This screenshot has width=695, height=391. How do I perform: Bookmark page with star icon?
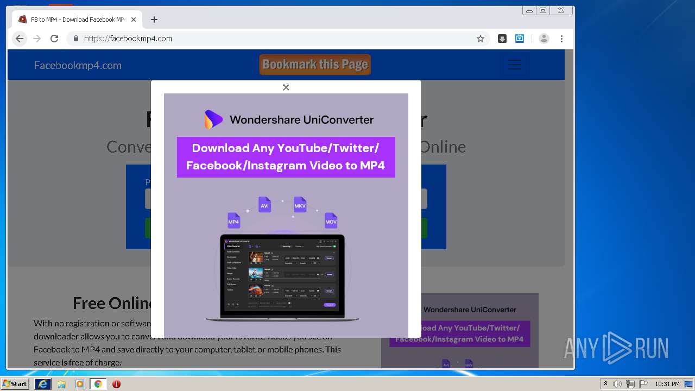pyautogui.click(x=481, y=39)
